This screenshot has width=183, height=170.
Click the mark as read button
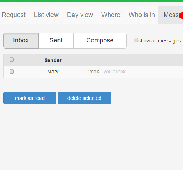pyautogui.click(x=30, y=98)
